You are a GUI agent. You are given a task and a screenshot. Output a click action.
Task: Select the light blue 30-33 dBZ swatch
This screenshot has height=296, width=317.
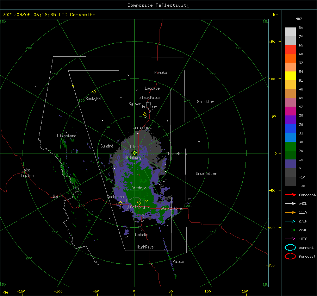(290, 137)
